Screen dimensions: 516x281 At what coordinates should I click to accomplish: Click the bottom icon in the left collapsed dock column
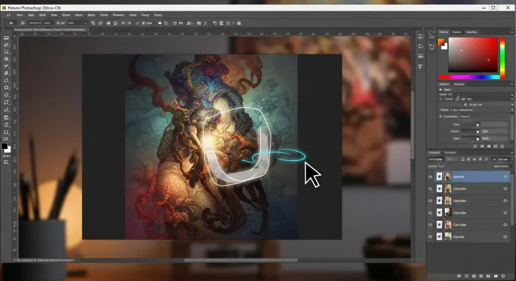click(421, 66)
